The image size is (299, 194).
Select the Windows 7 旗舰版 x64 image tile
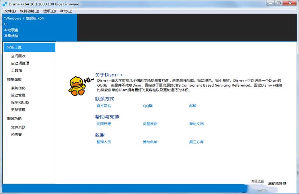point(40,28)
